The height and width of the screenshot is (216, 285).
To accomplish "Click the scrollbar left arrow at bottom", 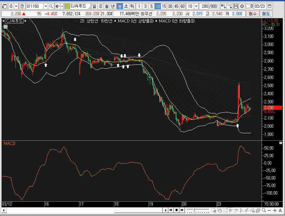I will tap(4, 210).
